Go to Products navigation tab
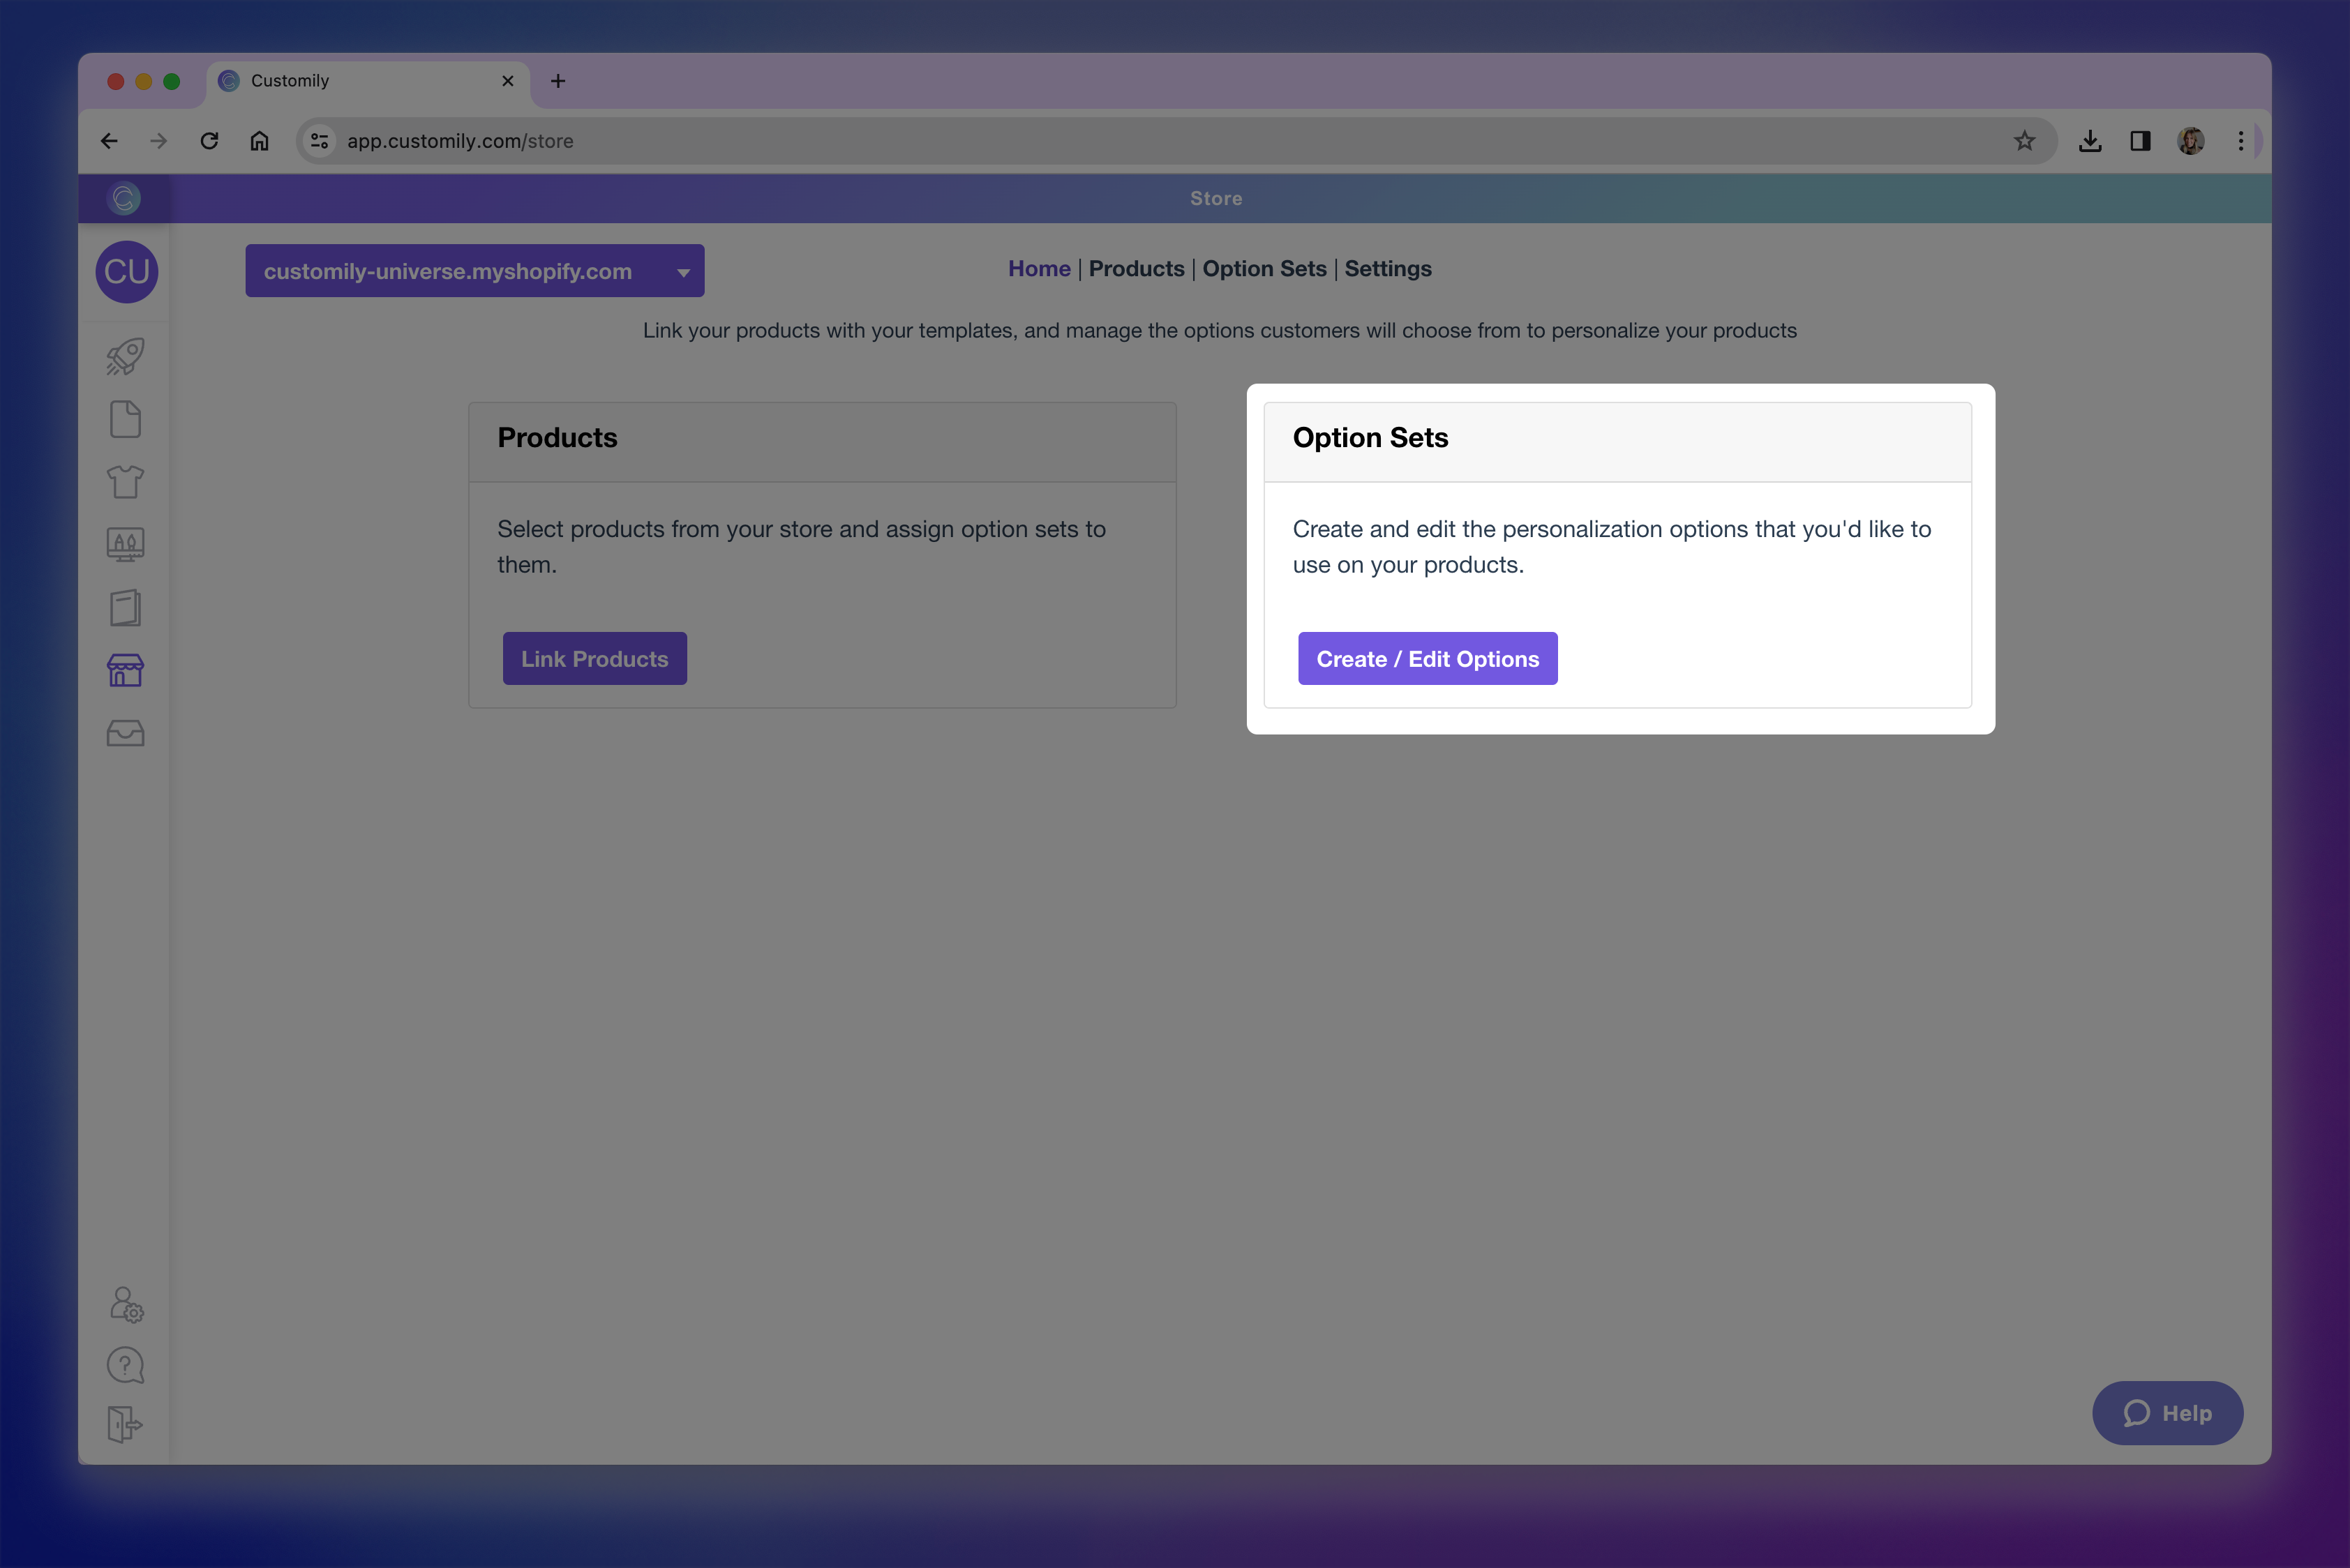 coord(1135,269)
